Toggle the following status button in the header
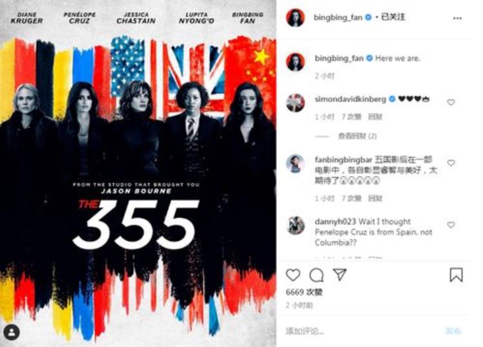Screen dimensions: 483x347 coord(393,17)
